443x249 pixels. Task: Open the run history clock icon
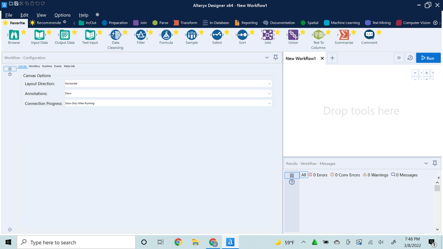pyautogui.click(x=410, y=58)
